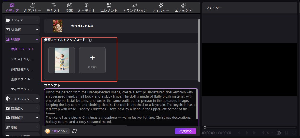The image size is (300, 138).
Task: Select the オーディオ audio tab
Action: (86, 8)
